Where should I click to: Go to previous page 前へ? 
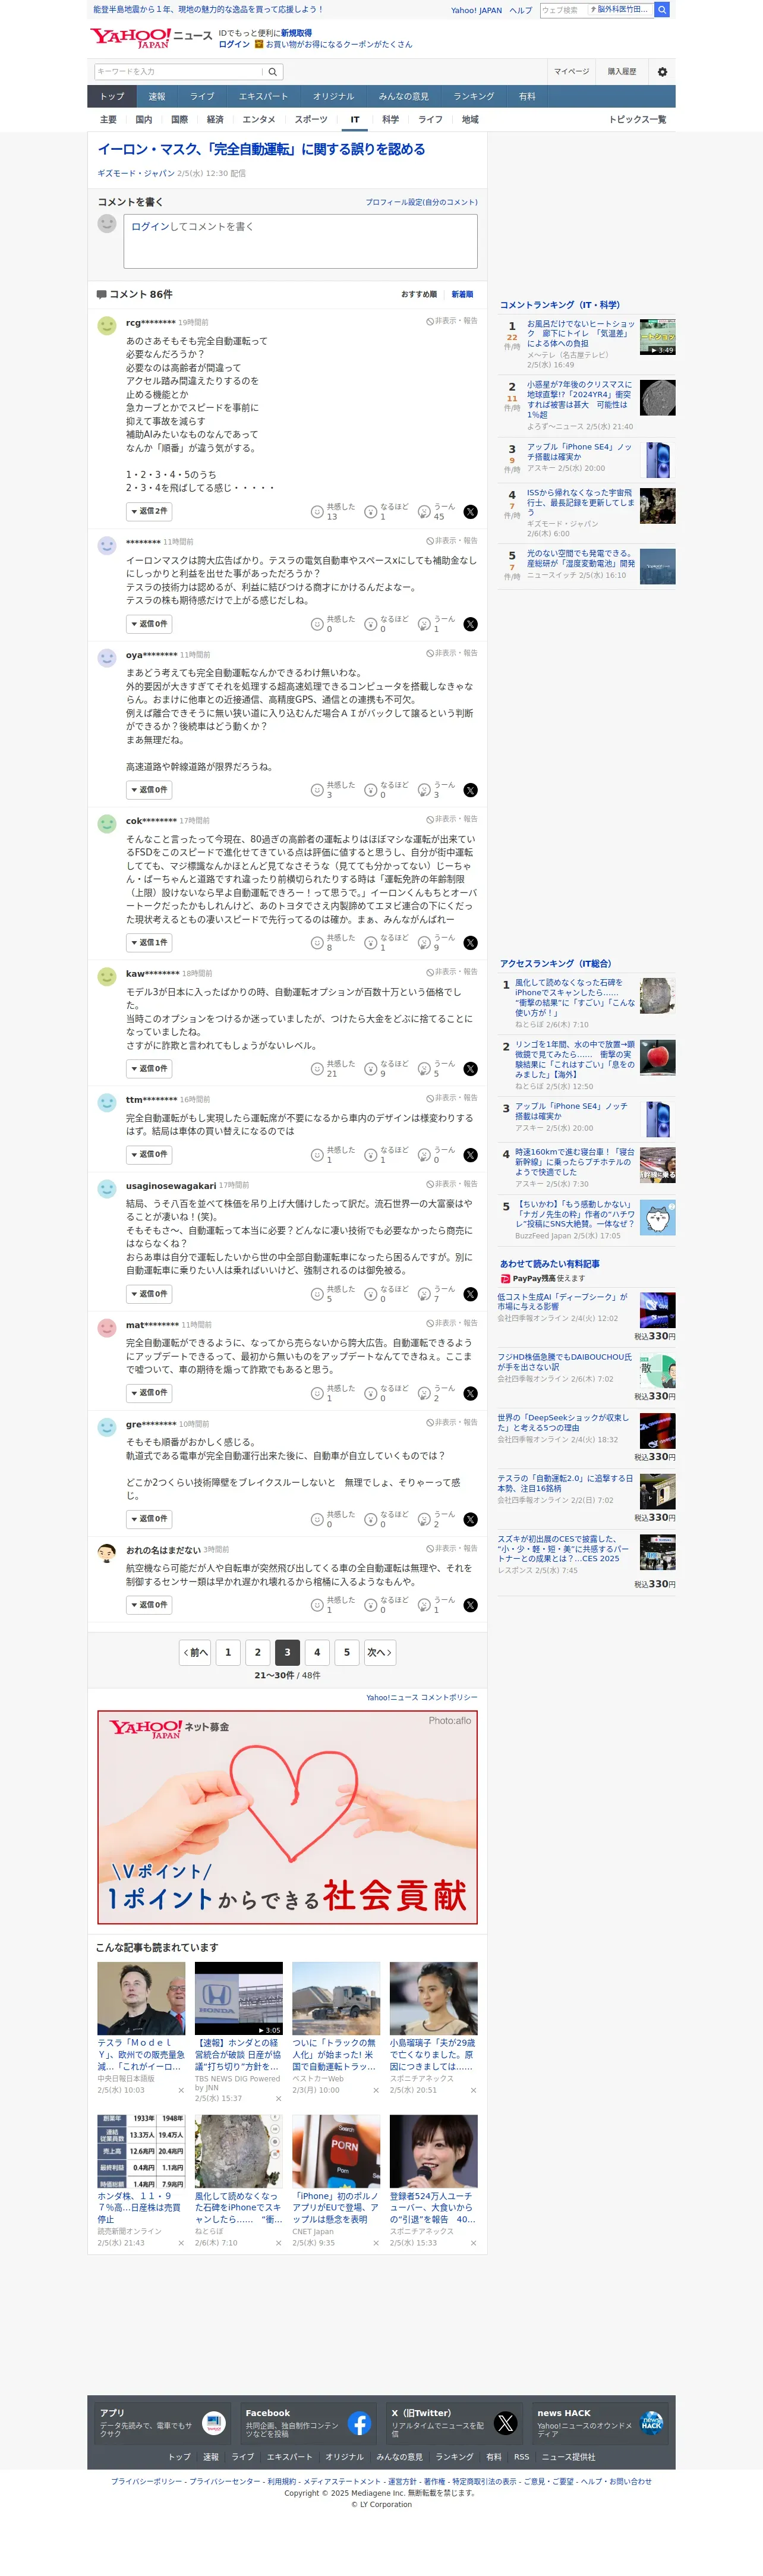click(195, 1652)
